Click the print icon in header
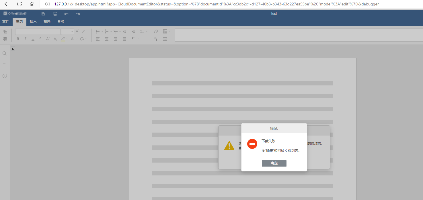Viewport: 423px width, 200px height. point(55,14)
